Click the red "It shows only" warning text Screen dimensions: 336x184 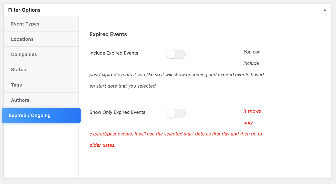252,111
